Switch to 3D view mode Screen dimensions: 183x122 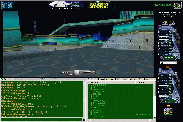[172, 22]
